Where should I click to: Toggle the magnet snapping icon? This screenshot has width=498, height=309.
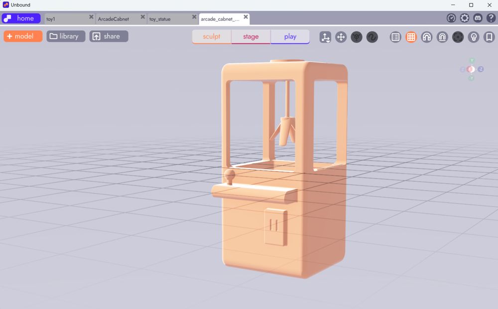pyautogui.click(x=427, y=37)
